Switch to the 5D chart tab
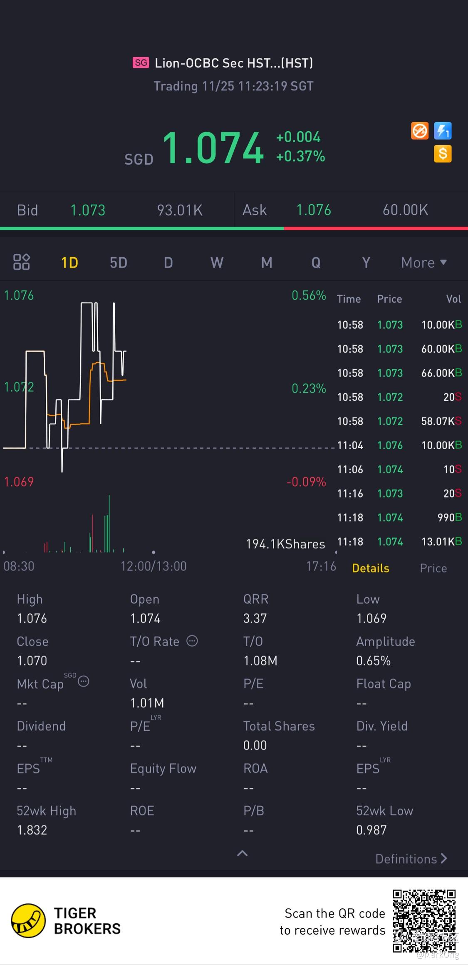Screen dimensions: 468x965 tap(119, 262)
